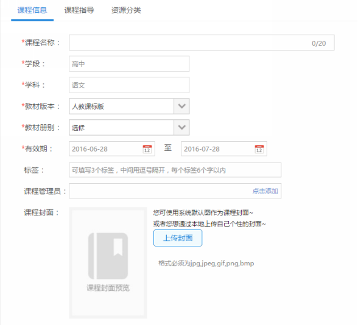Click the 上传封面 button
The image size is (358, 325).
point(178,238)
